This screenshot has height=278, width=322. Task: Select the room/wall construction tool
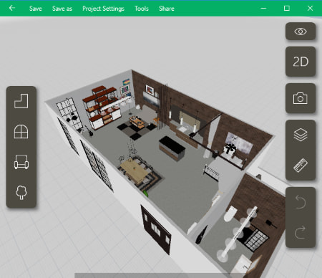tap(21, 101)
